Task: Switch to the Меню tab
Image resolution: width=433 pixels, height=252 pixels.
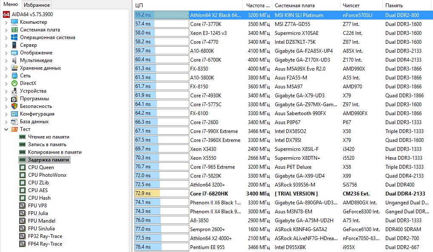Action: coord(11,4)
